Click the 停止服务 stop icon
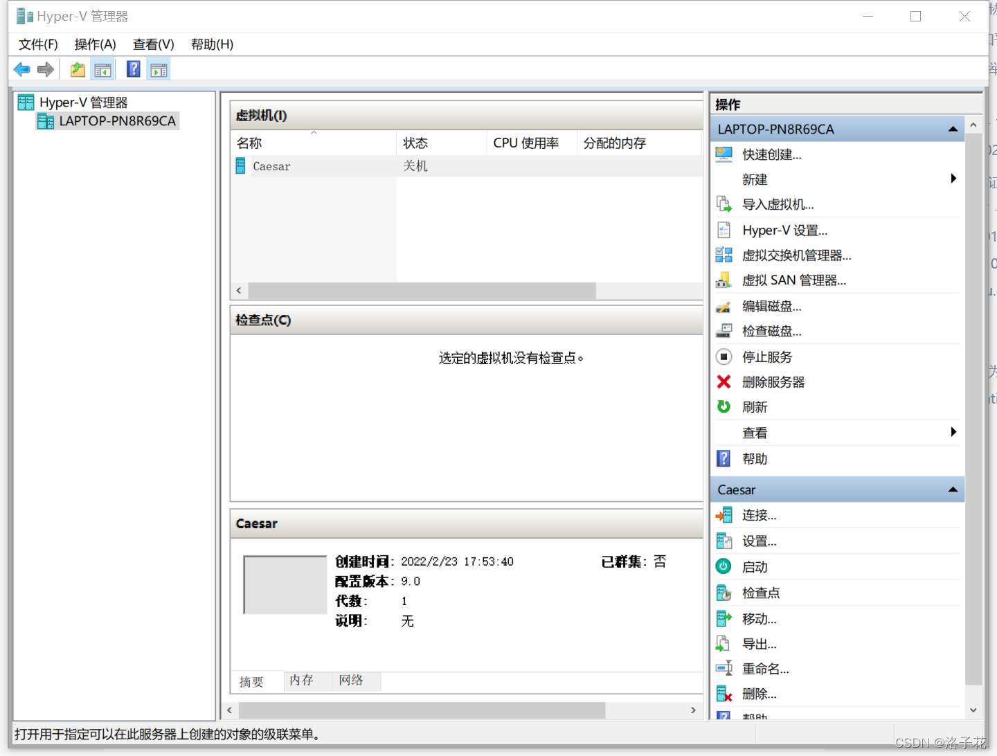Image resolution: width=997 pixels, height=756 pixels. coord(724,357)
